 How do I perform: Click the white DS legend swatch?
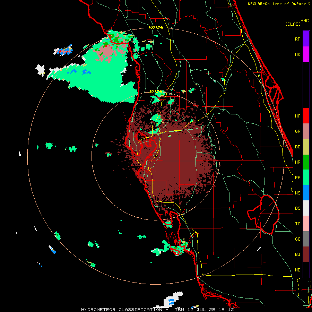[306, 208]
